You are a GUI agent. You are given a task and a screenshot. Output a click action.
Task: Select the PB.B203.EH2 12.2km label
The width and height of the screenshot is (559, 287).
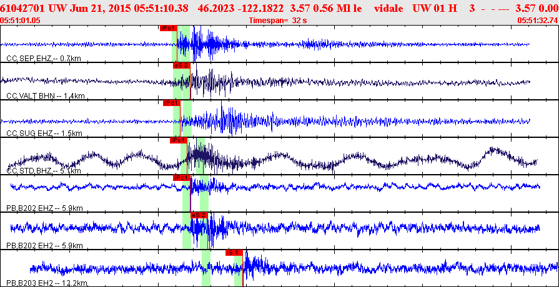(x=46, y=283)
